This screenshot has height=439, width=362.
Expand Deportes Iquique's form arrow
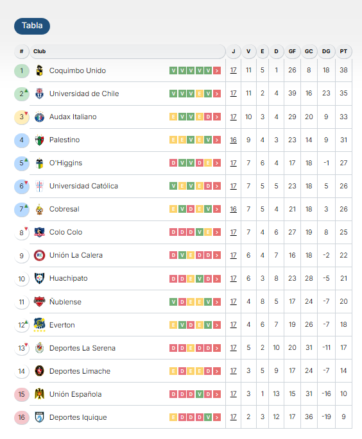(217, 417)
